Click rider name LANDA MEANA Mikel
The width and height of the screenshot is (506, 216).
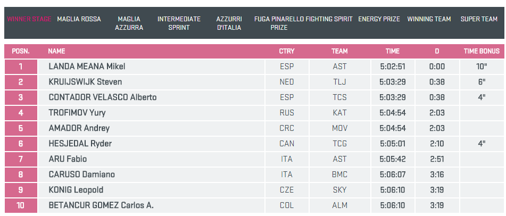pyautogui.click(x=87, y=67)
